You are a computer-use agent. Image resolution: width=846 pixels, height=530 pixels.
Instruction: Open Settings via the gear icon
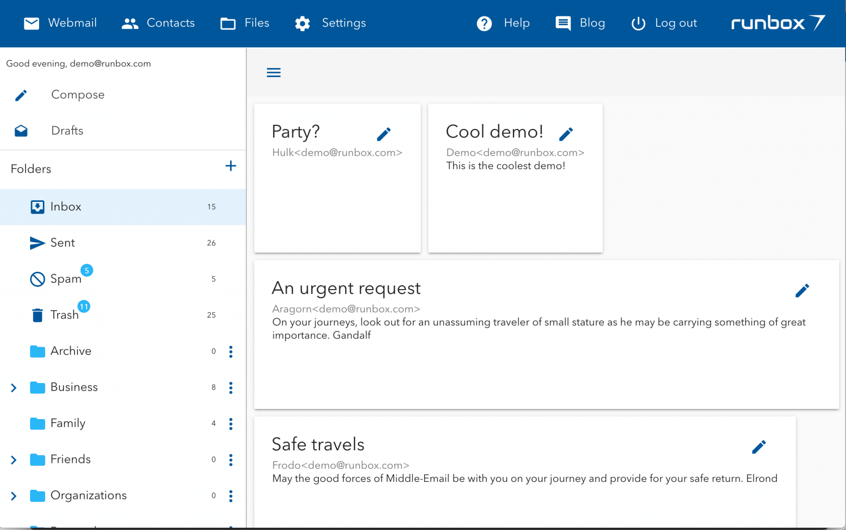tap(302, 23)
